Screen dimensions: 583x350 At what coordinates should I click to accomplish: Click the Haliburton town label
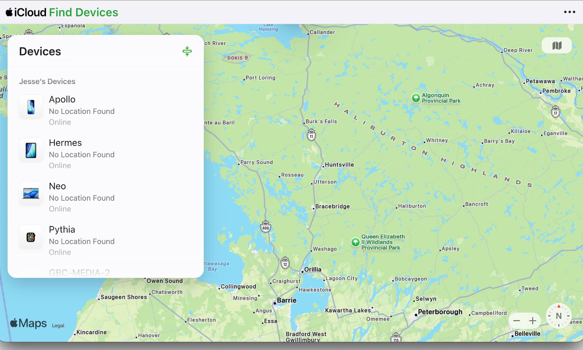412,206
